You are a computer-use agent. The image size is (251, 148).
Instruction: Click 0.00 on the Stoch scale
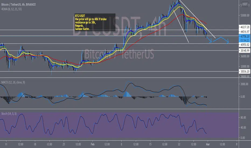243,138
